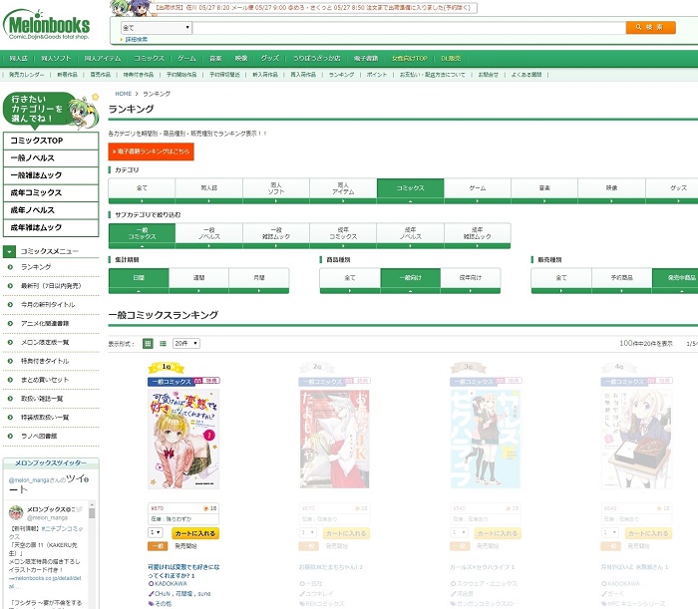Choose 発売中商品 under 販売種別
The image size is (698, 609).
click(677, 281)
